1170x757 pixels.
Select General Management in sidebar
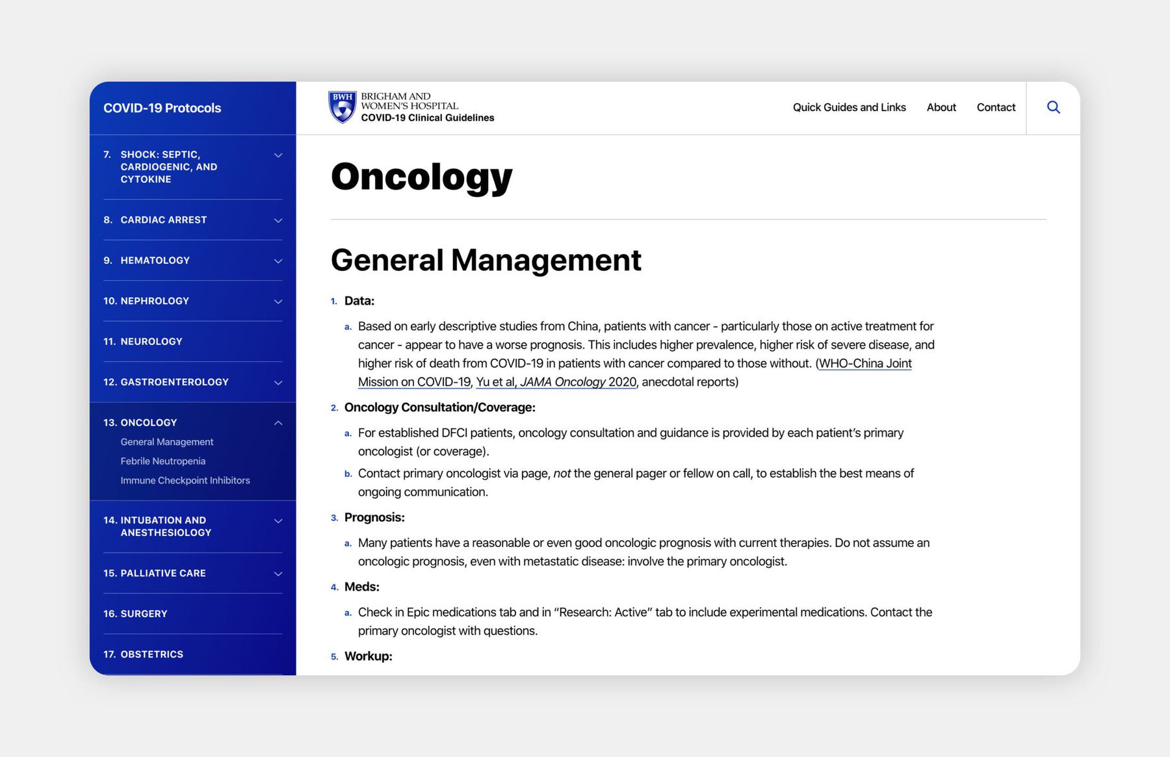(x=166, y=442)
